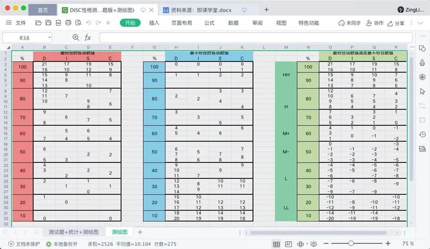Click the ZingLi user account avatar
This screenshot has width=430, height=249.
(400, 10)
